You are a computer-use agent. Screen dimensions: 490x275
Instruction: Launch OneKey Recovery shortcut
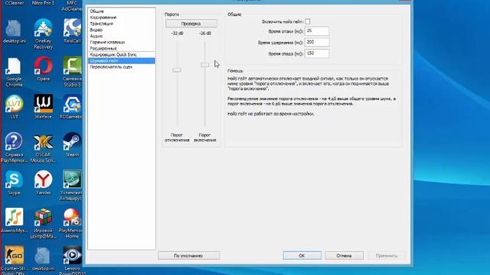pos(43,34)
